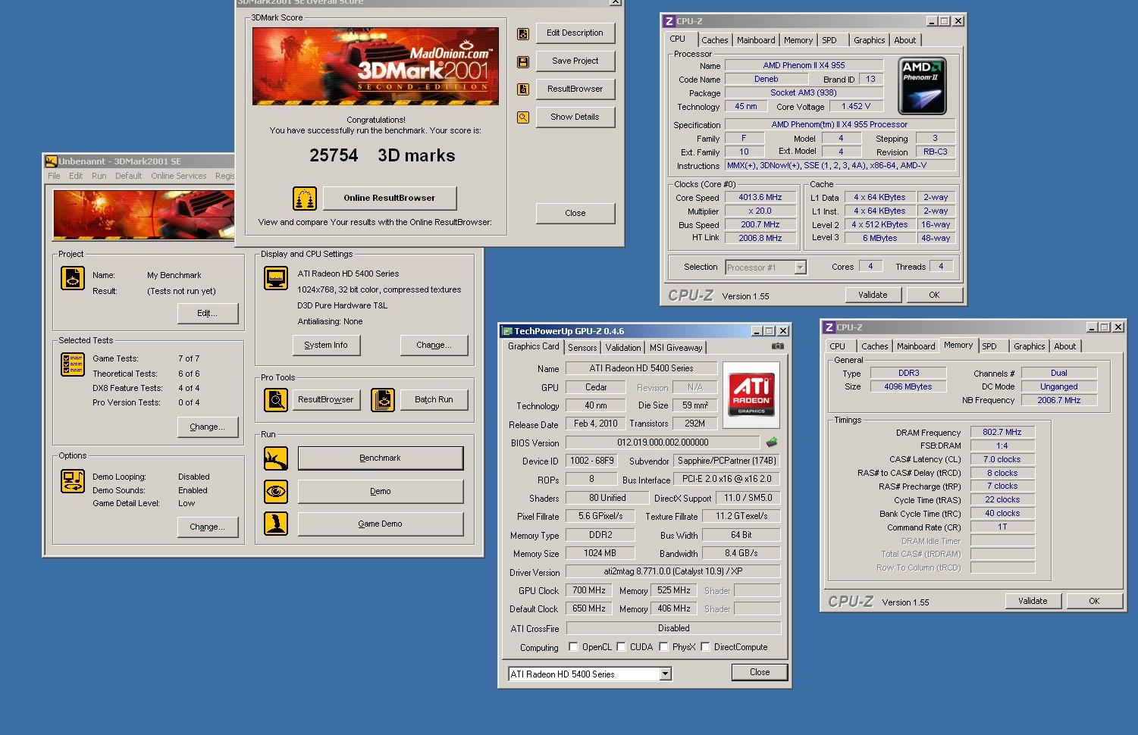Enable the OpenCL checkbox in GPU-Z

tap(573, 647)
